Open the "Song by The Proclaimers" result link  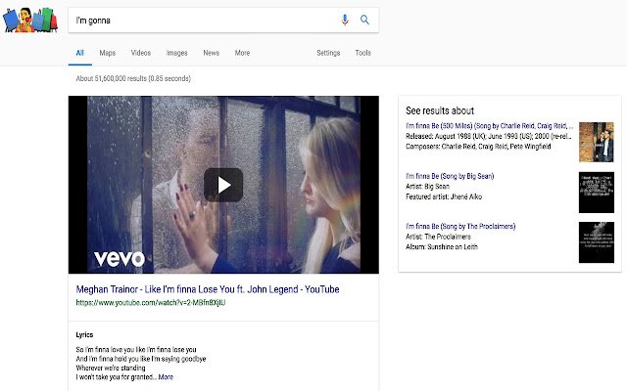click(460, 226)
